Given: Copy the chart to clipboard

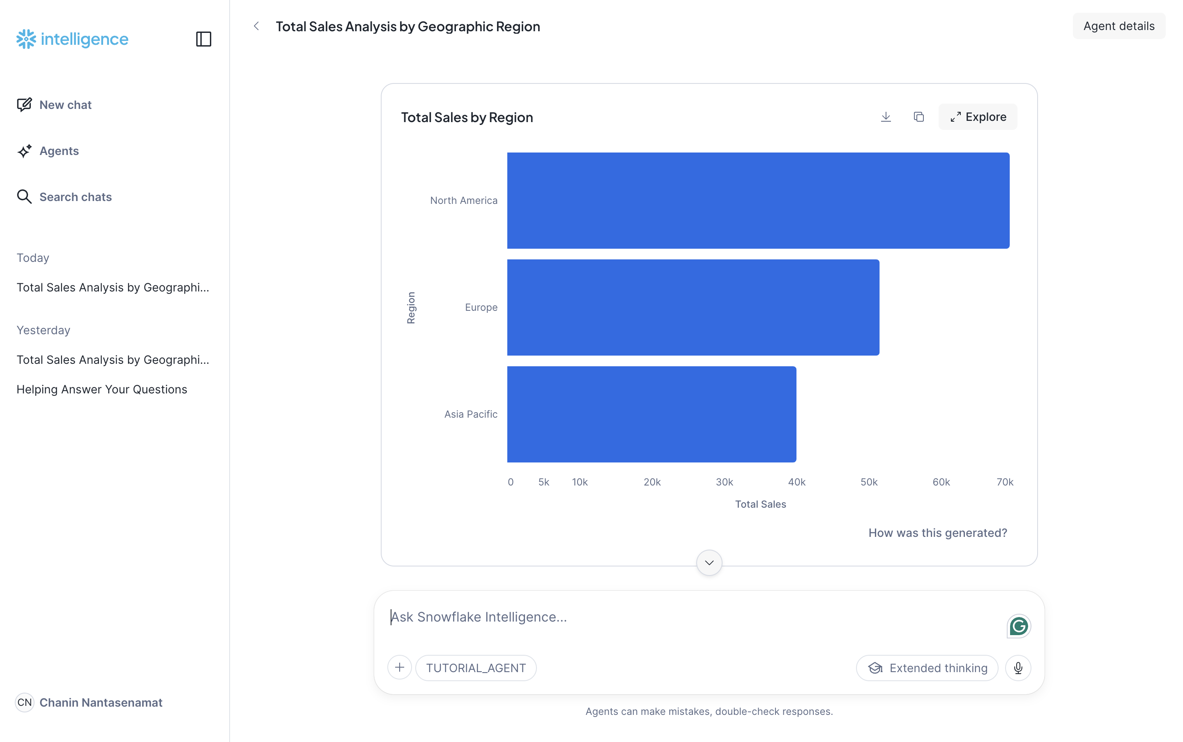Looking at the screenshot, I should [919, 116].
